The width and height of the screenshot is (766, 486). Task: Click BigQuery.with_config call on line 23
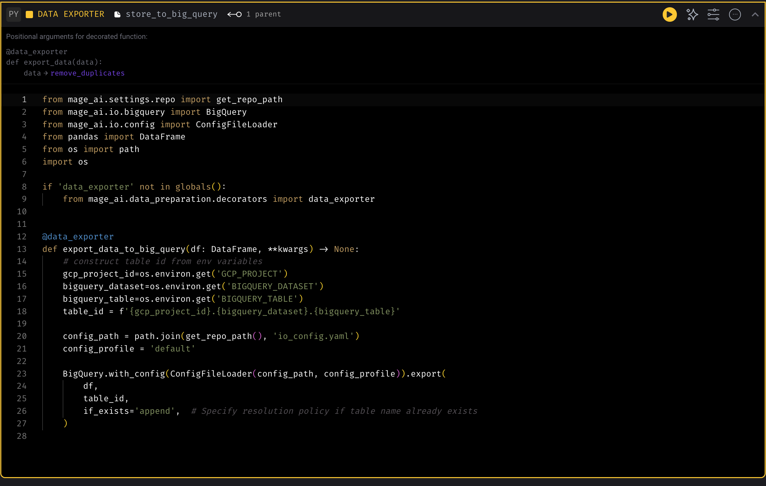click(114, 374)
